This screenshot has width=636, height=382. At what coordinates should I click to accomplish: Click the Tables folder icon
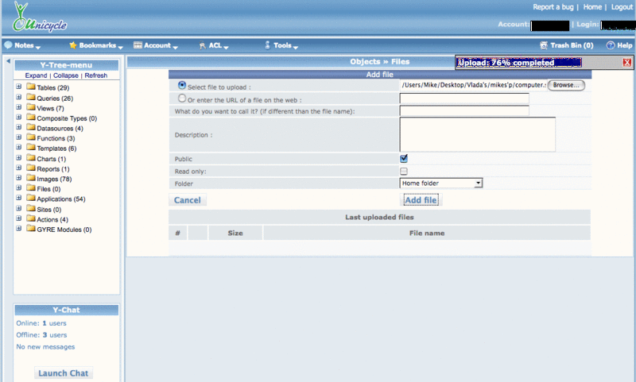[x=31, y=87]
